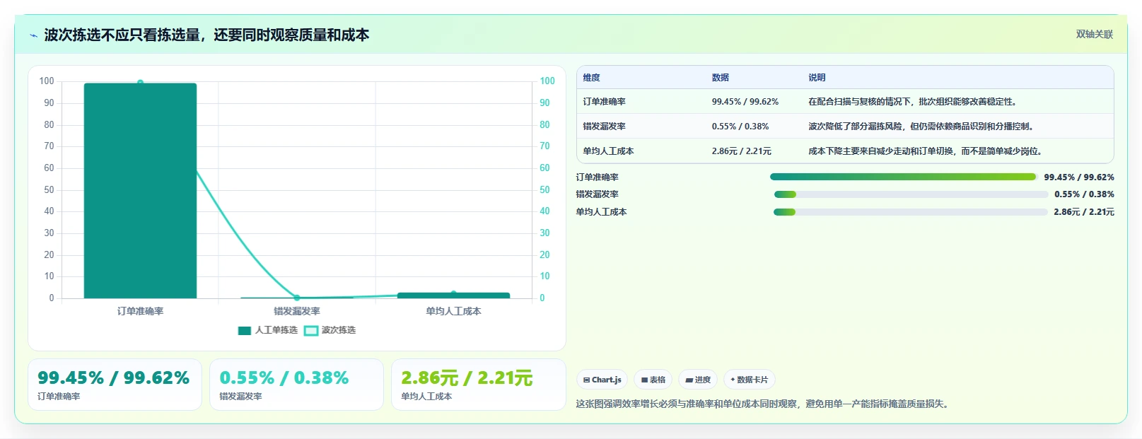
Task: Click the 双轴关联 tag
Action: coord(1095,34)
